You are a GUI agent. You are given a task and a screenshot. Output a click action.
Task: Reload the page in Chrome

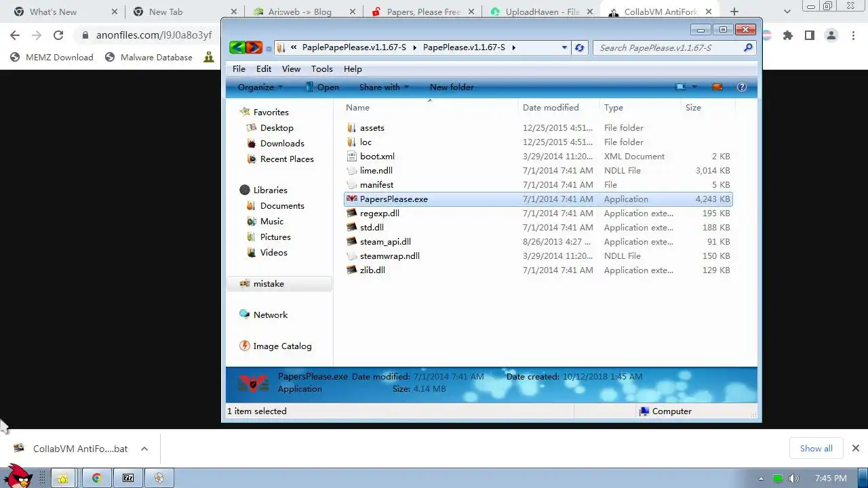58,35
